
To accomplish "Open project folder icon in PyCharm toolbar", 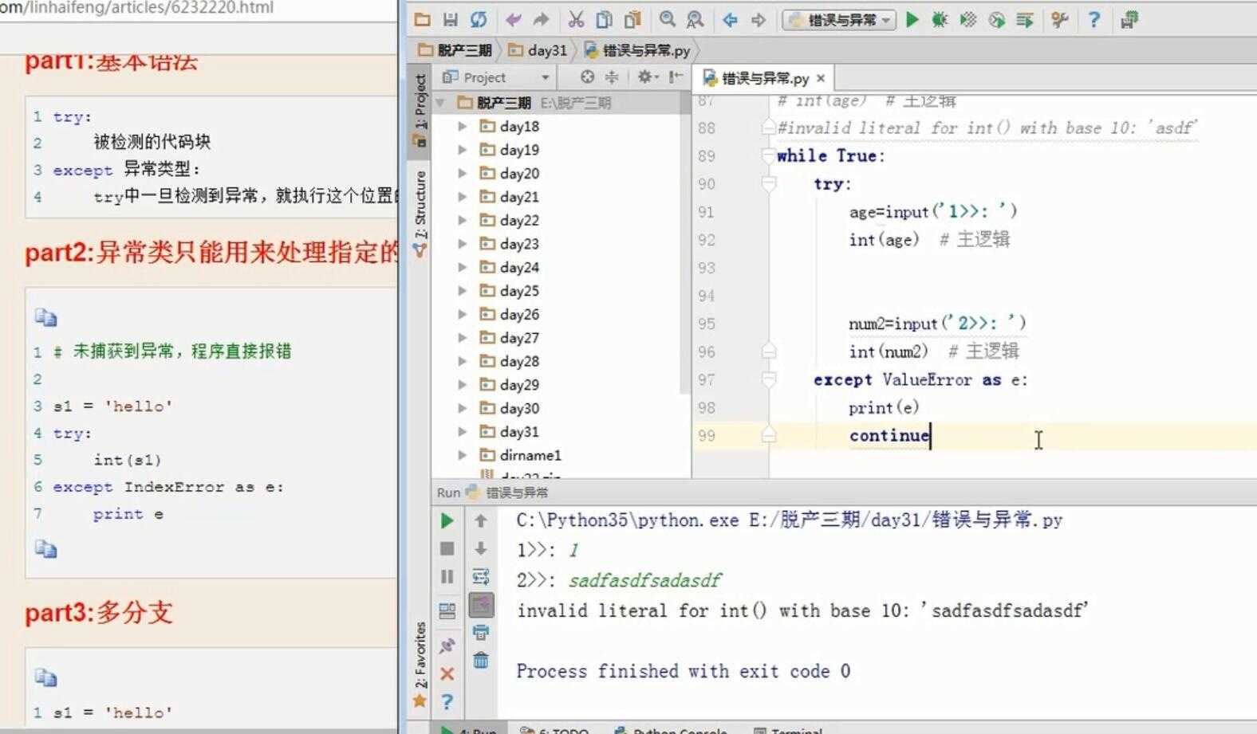I will point(423,20).
